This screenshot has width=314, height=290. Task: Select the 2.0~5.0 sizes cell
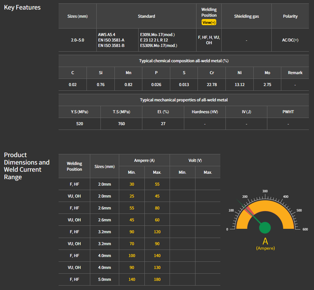point(77,40)
